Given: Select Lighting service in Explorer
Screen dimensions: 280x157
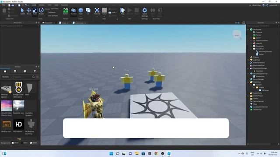Looking at the screenshot, I should (x=256, y=60).
